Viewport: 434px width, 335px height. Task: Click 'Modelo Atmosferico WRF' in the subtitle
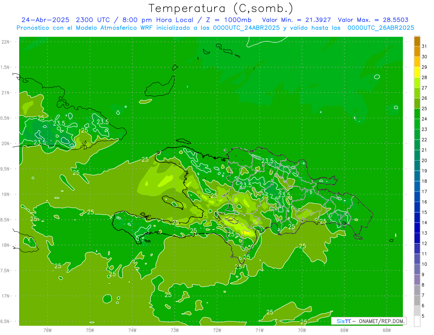click(x=114, y=28)
